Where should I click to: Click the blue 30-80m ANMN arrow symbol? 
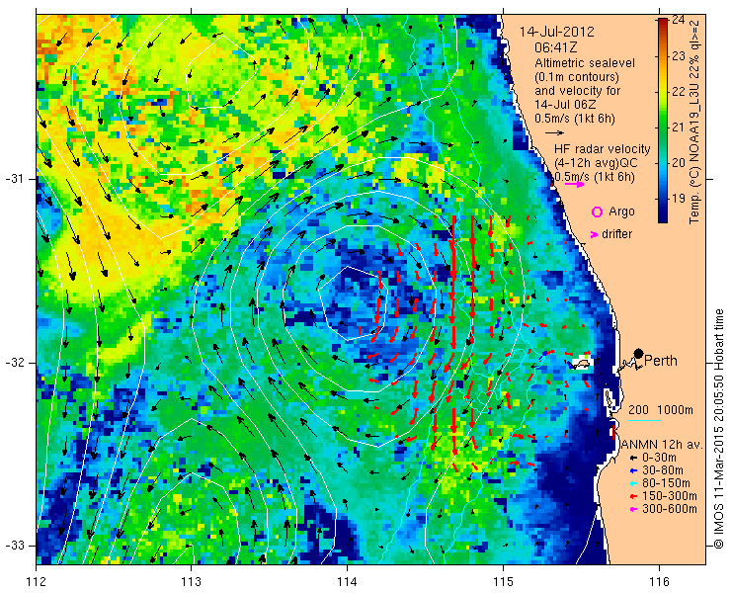click(633, 470)
